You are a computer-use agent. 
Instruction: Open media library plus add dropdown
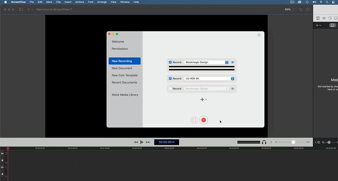click(318, 25)
